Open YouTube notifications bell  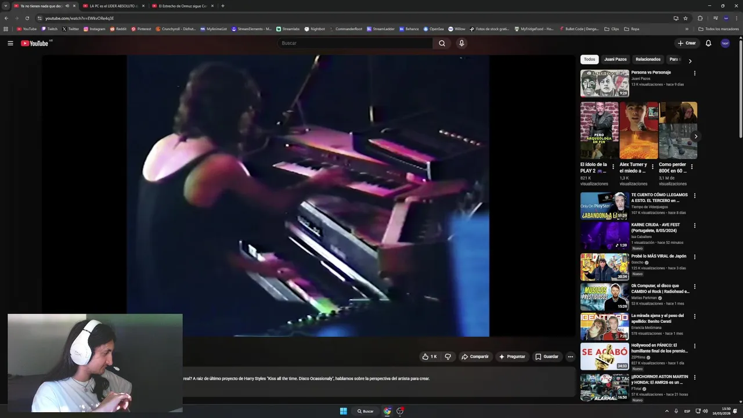[x=708, y=43]
